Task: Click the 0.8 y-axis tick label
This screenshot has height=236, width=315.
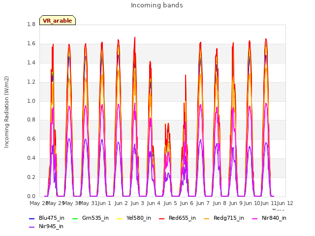Action: 31,120
